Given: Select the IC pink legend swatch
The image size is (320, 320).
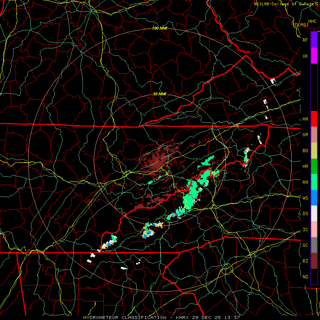Looking at the screenshot, I should click(x=314, y=229).
